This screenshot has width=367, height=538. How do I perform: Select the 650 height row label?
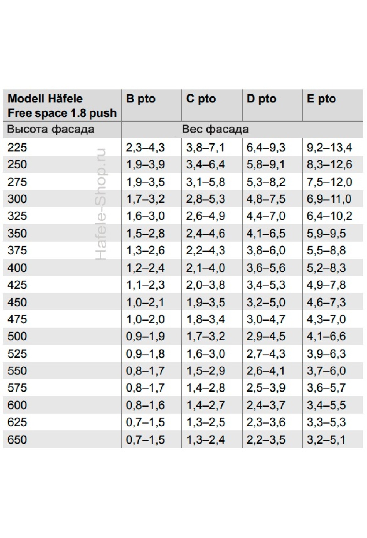[17, 440]
